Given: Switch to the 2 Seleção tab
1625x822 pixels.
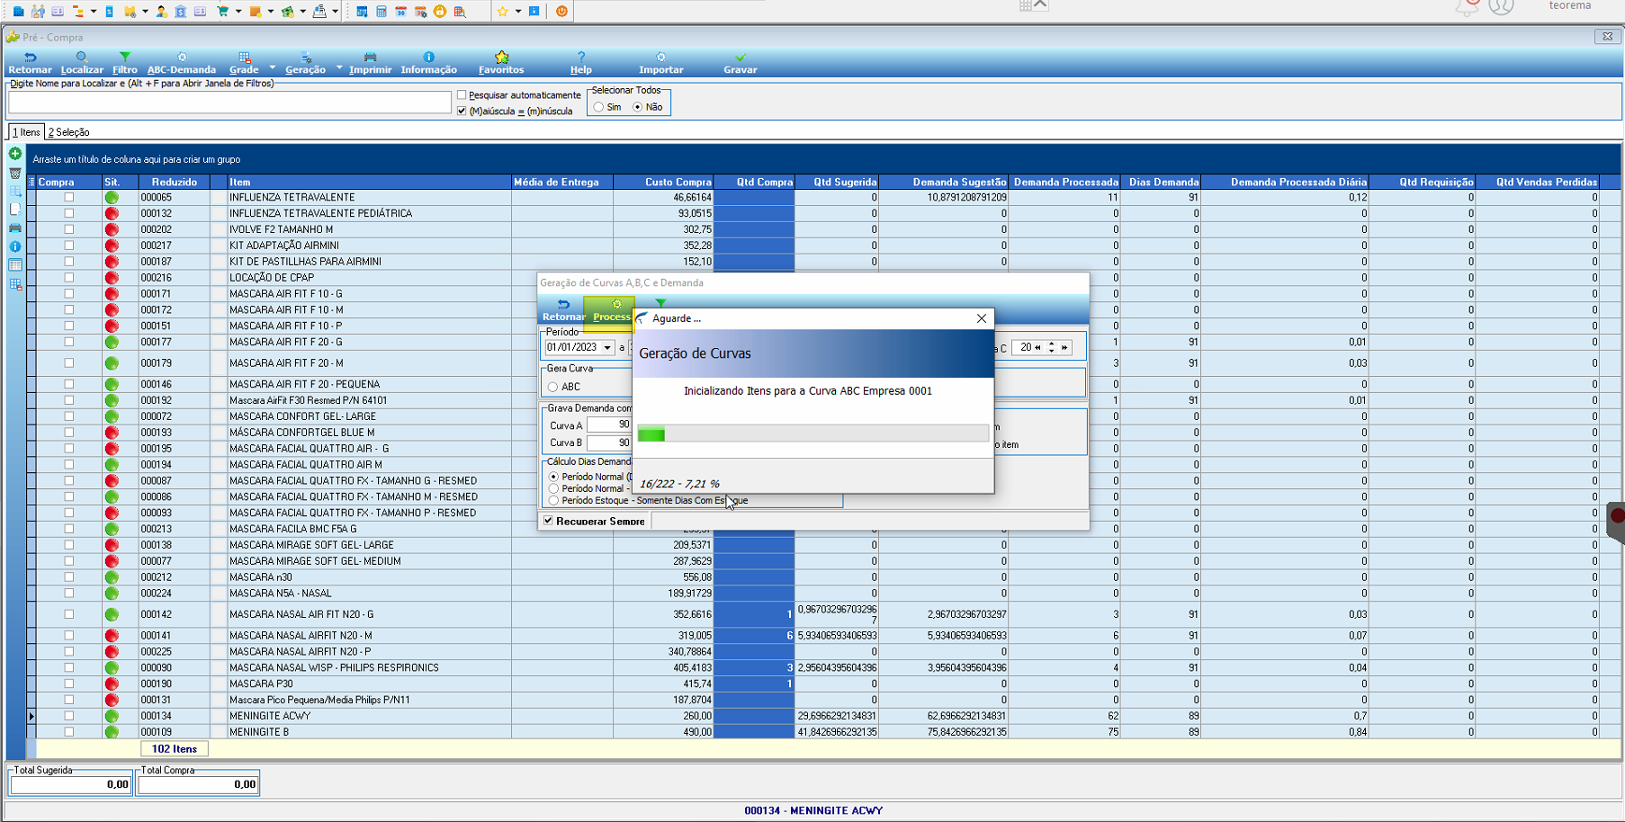Looking at the screenshot, I should [x=69, y=132].
